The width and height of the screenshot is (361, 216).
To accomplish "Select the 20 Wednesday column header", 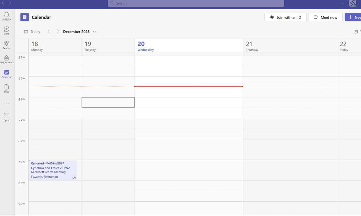I will (x=189, y=46).
